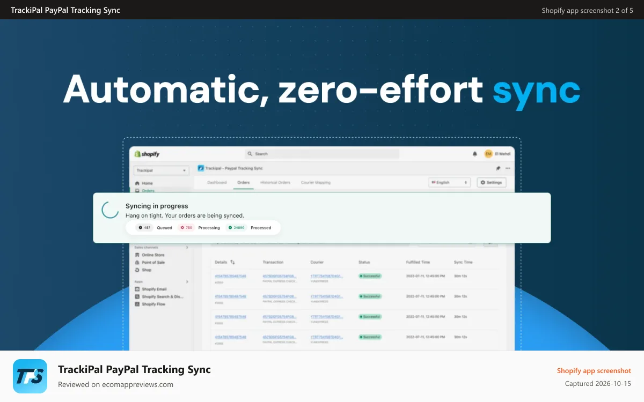Click "Reviewed on ecomappreviews.com" text
644x402 pixels.
115,384
